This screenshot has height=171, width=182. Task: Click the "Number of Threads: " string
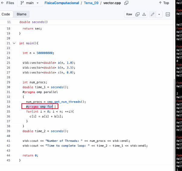tap(64, 141)
